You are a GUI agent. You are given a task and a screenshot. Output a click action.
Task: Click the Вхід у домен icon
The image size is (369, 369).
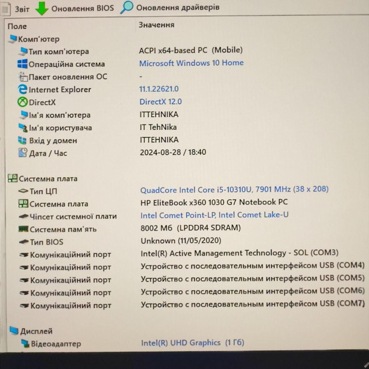(x=22, y=140)
